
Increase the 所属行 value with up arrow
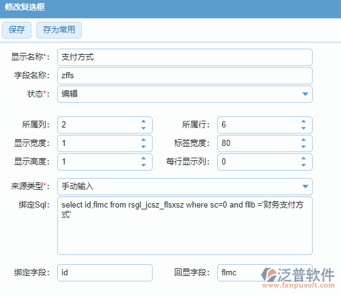click(x=303, y=121)
